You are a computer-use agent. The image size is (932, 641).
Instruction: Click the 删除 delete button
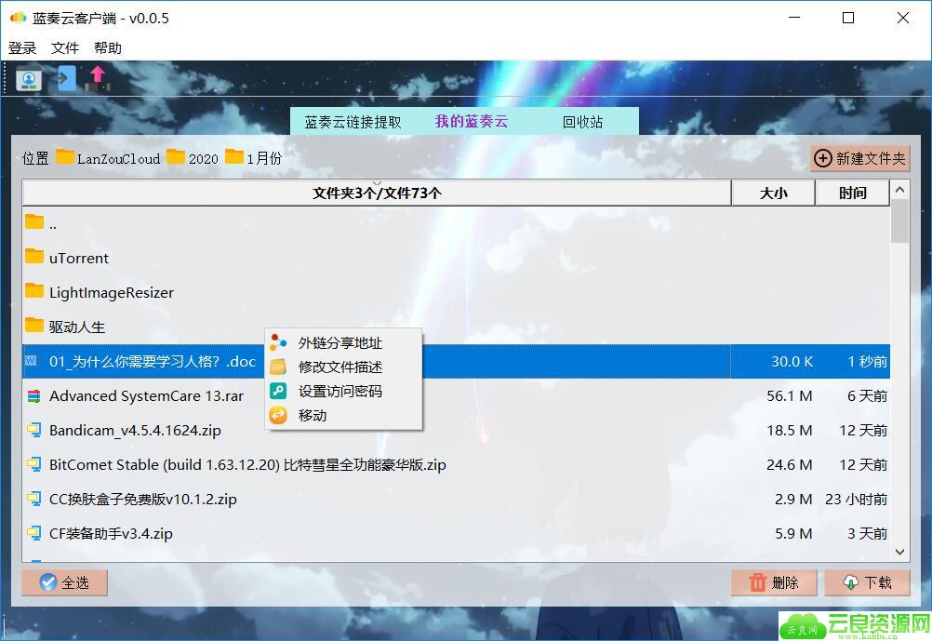click(x=774, y=582)
